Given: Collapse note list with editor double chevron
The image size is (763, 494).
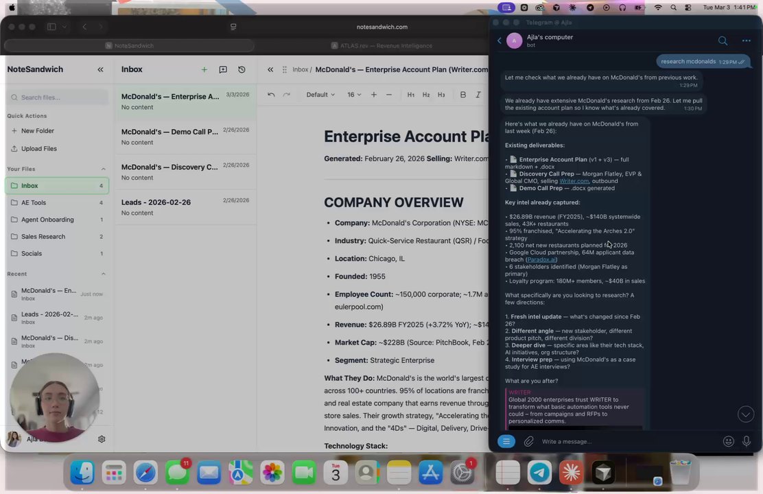Looking at the screenshot, I should tap(270, 69).
